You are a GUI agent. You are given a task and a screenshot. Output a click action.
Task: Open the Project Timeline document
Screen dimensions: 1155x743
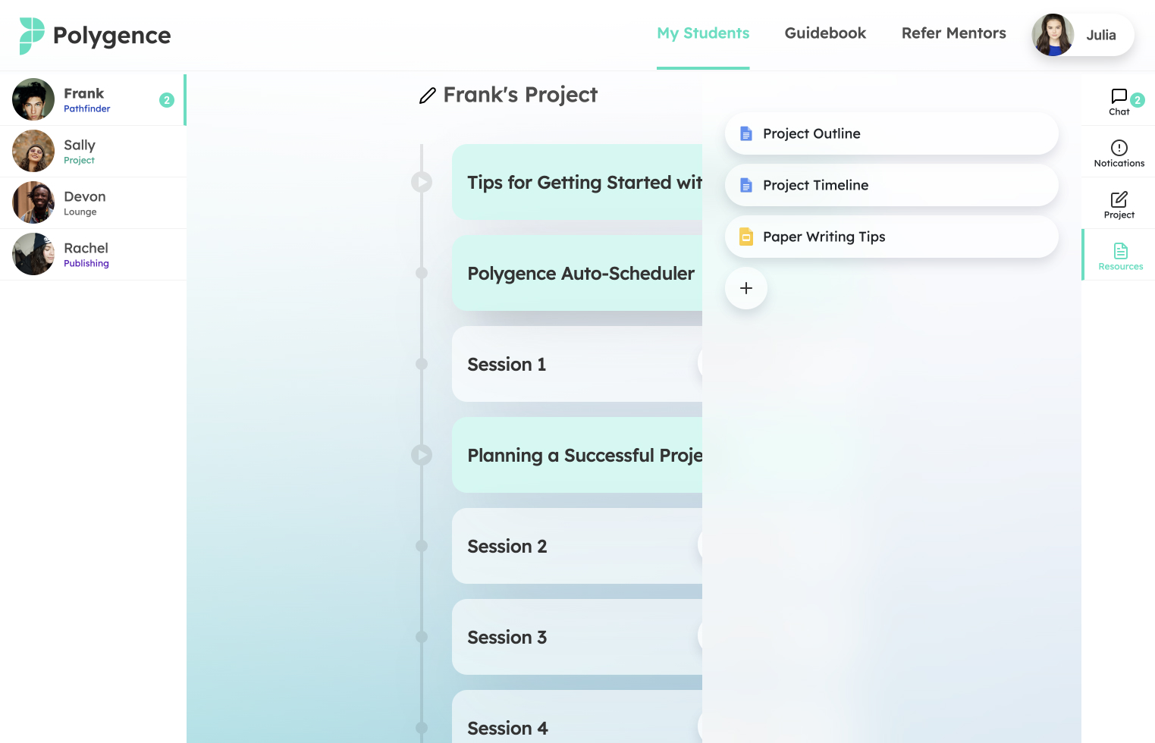coord(891,185)
